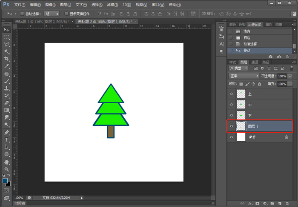Swap foreground and background colors

click(9, 175)
